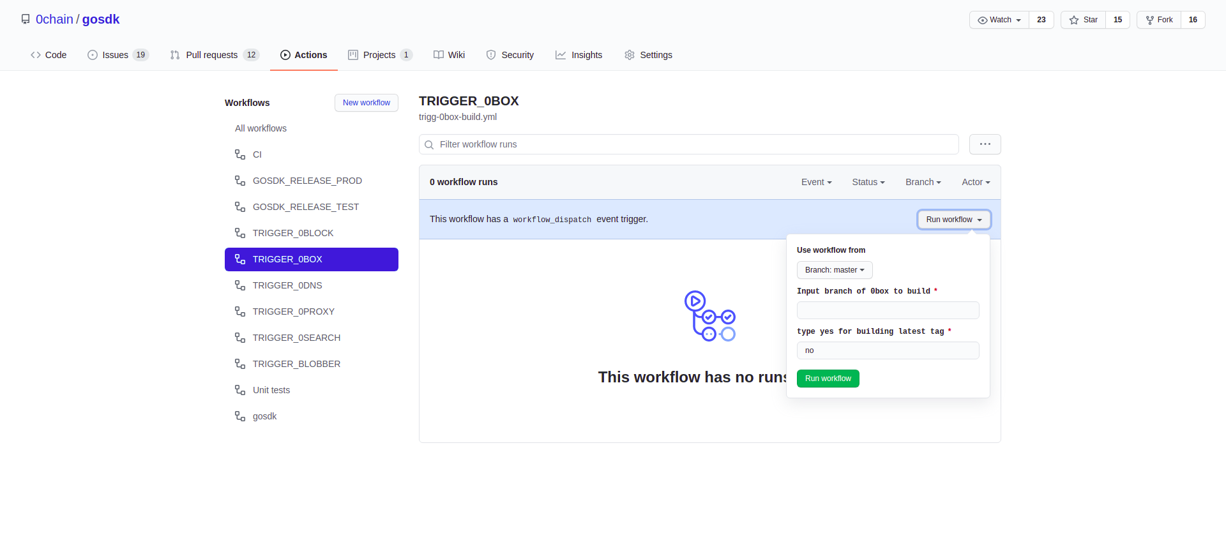
Task: Open the Branch filter dropdown
Action: [x=923, y=182]
